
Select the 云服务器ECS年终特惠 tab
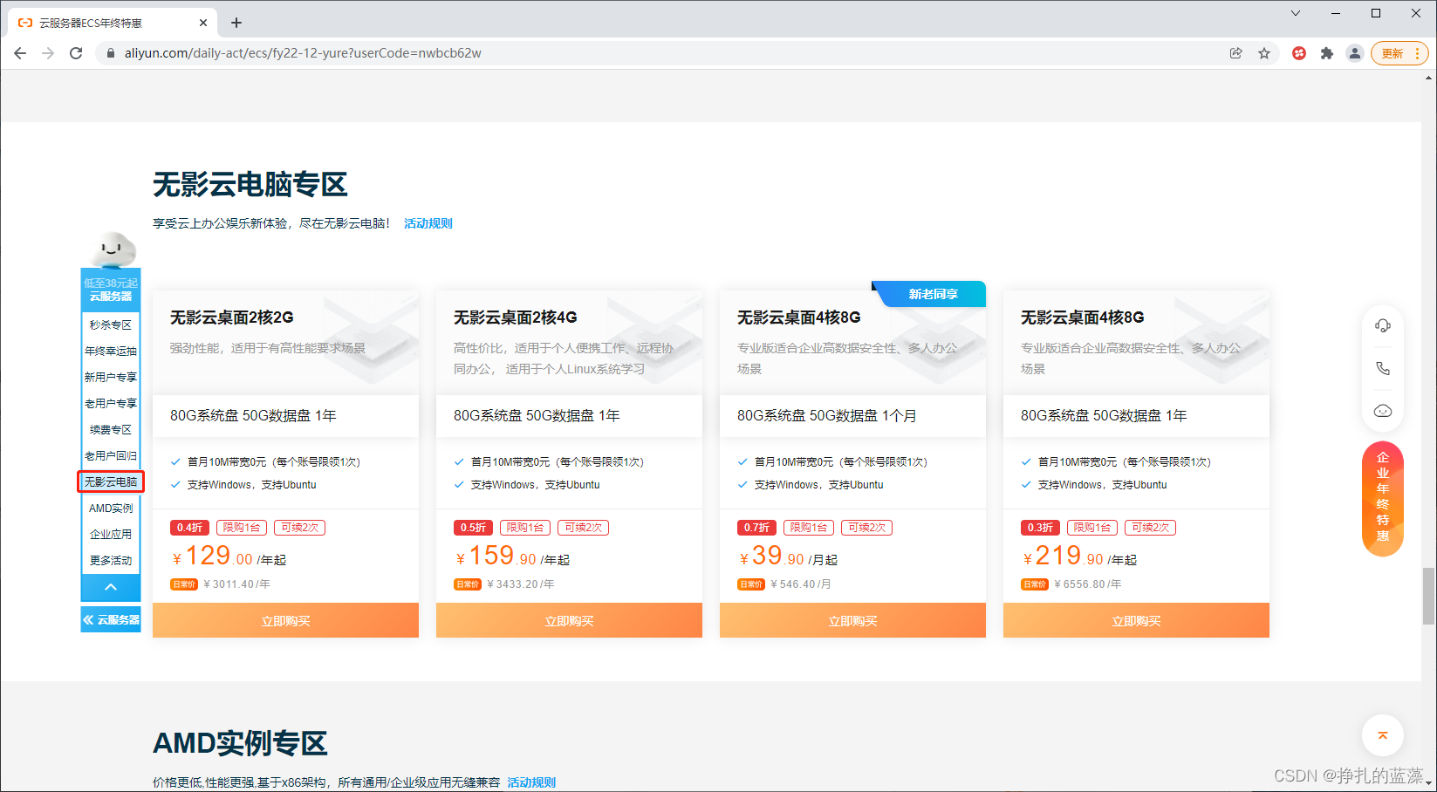pos(113,23)
